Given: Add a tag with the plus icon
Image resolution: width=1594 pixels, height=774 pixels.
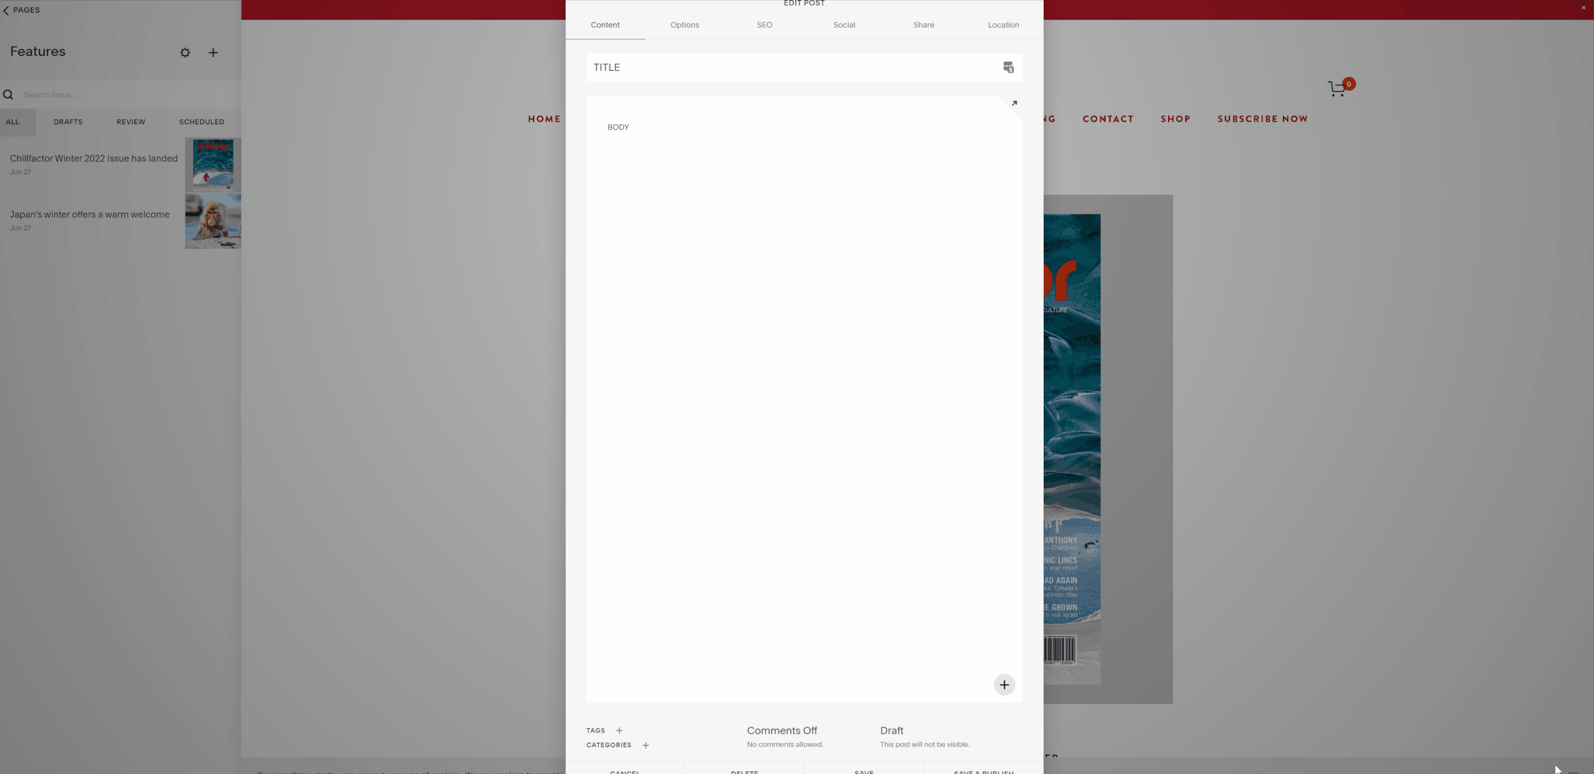Looking at the screenshot, I should pyautogui.click(x=619, y=731).
